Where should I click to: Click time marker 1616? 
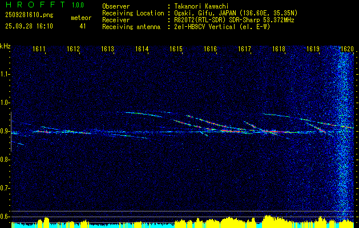click(211, 48)
